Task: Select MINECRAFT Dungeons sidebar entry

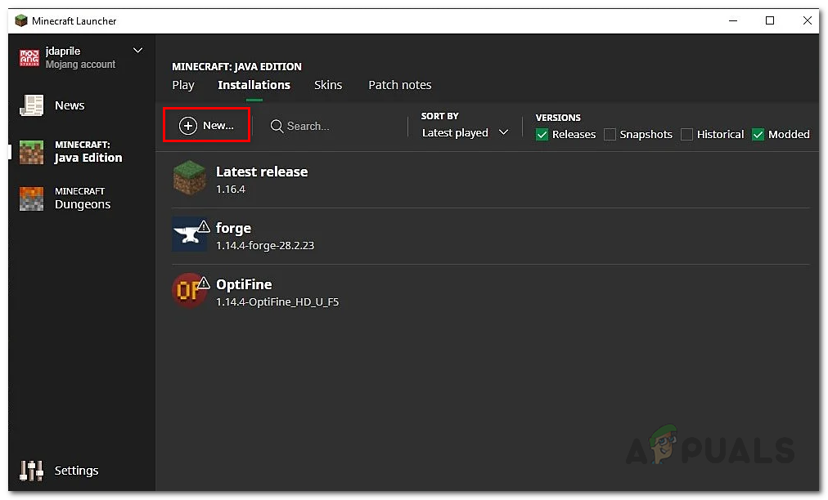Action: 82,199
